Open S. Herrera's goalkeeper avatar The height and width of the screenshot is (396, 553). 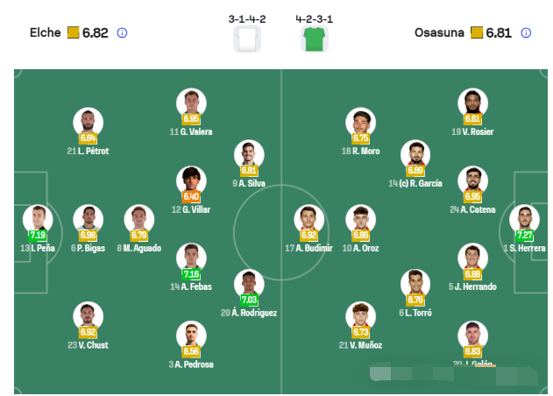(525, 217)
